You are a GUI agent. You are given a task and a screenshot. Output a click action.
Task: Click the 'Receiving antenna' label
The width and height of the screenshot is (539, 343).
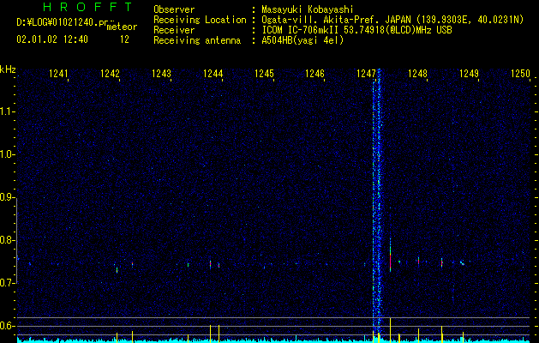(x=197, y=40)
